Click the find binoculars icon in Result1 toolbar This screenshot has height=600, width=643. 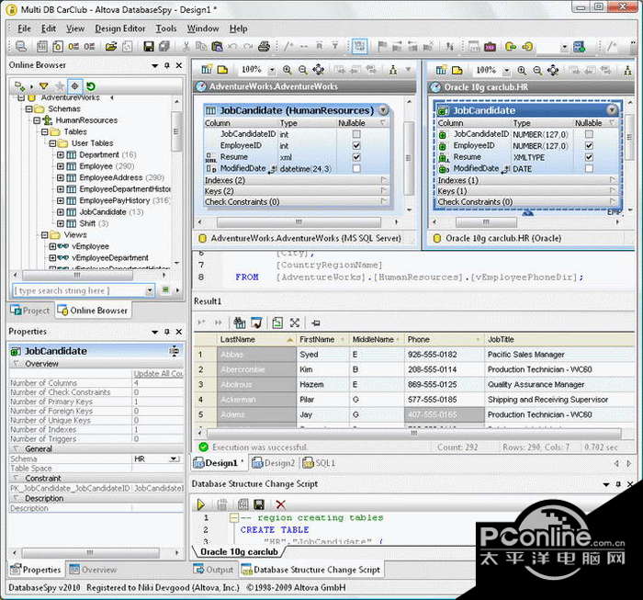coord(239,323)
